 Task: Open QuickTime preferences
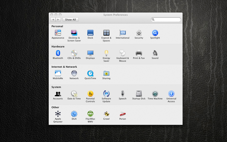tap(90, 73)
